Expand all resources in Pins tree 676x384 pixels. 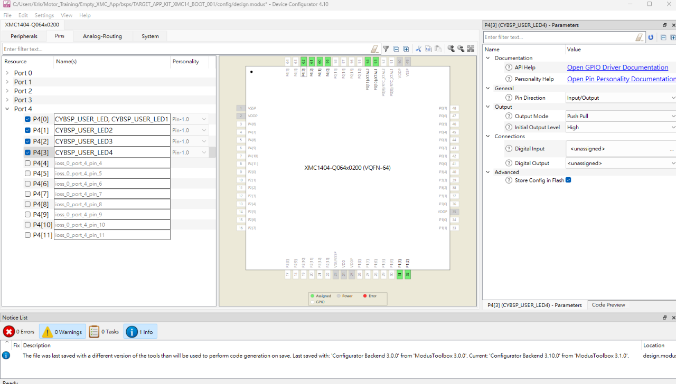click(x=406, y=49)
